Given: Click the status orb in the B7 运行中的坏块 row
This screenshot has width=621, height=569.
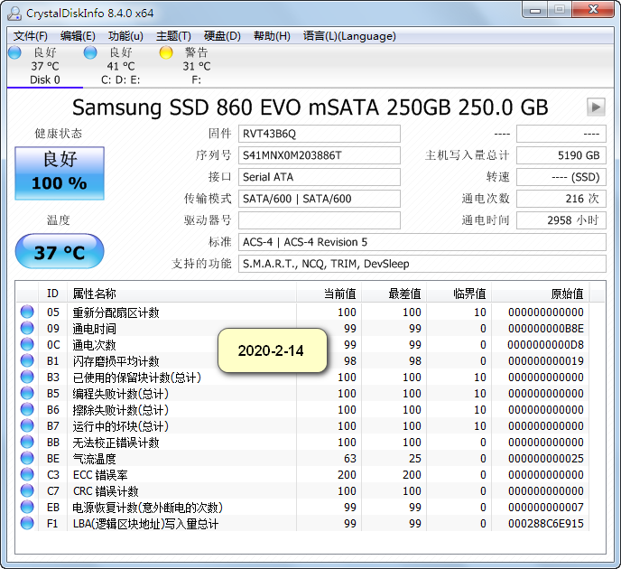Looking at the screenshot, I should (x=27, y=425).
